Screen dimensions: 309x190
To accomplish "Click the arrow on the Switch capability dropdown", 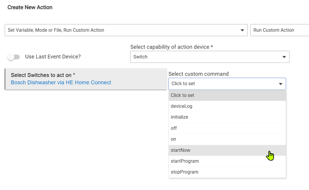I will point(284,57).
